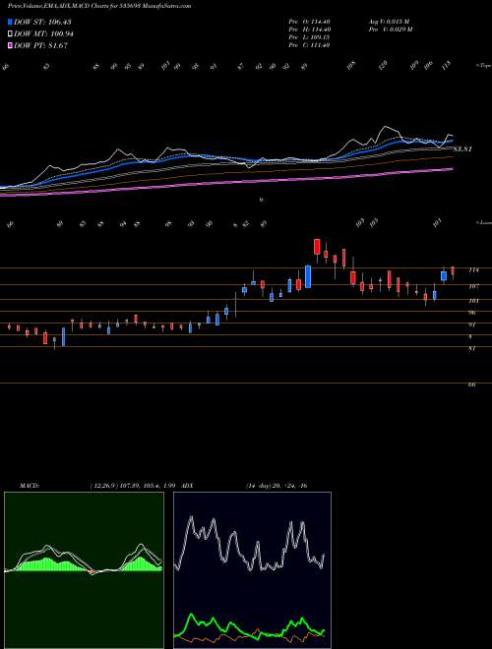This screenshot has height=649, width=492.
Task: Click the bright green ADX line peak
Action: [192, 617]
